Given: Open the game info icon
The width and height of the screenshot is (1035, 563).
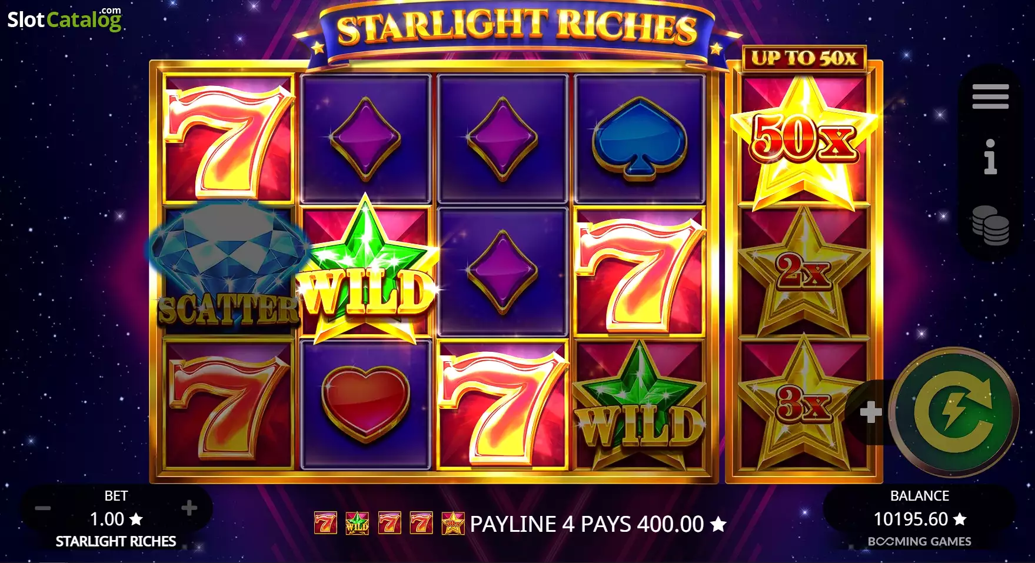Looking at the screenshot, I should coord(990,156).
